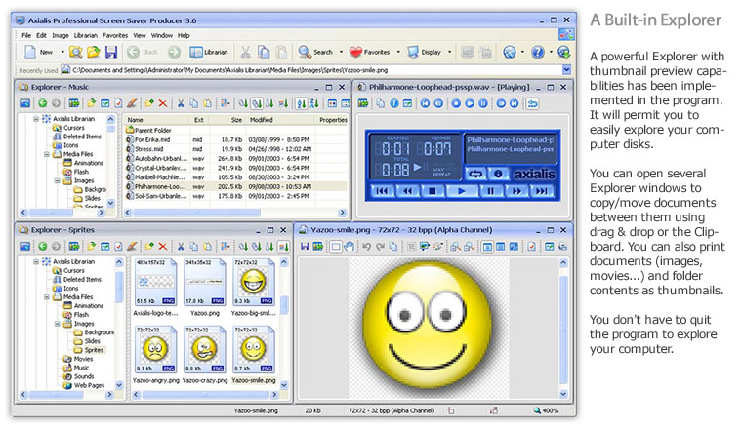
Task: Click skip to end button in axialis player
Action: (x=542, y=191)
